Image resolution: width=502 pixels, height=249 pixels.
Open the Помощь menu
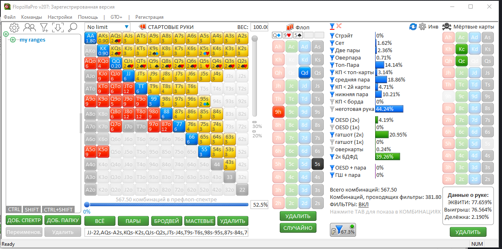[88, 17]
